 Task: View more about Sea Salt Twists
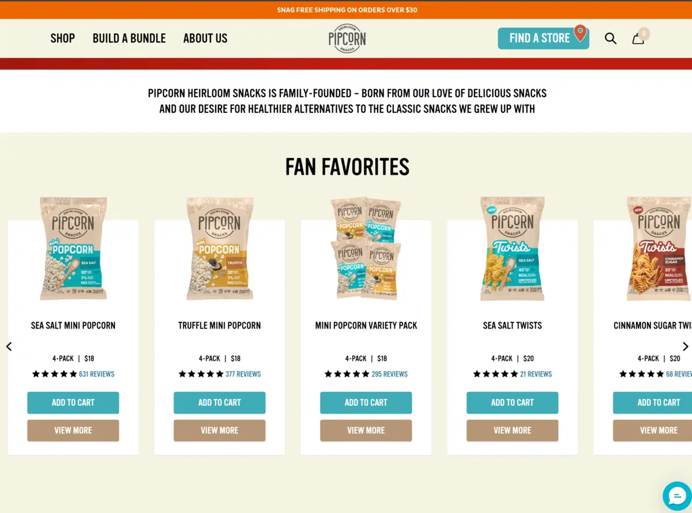513,431
